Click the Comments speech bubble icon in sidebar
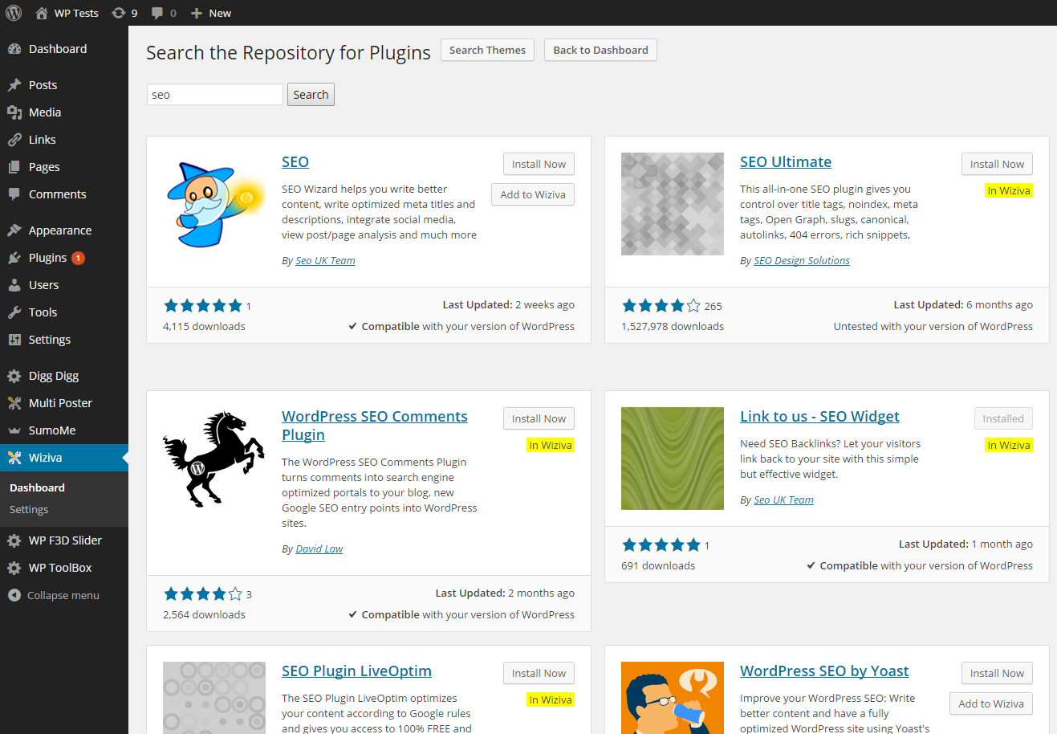The height and width of the screenshot is (734, 1057). tap(14, 194)
